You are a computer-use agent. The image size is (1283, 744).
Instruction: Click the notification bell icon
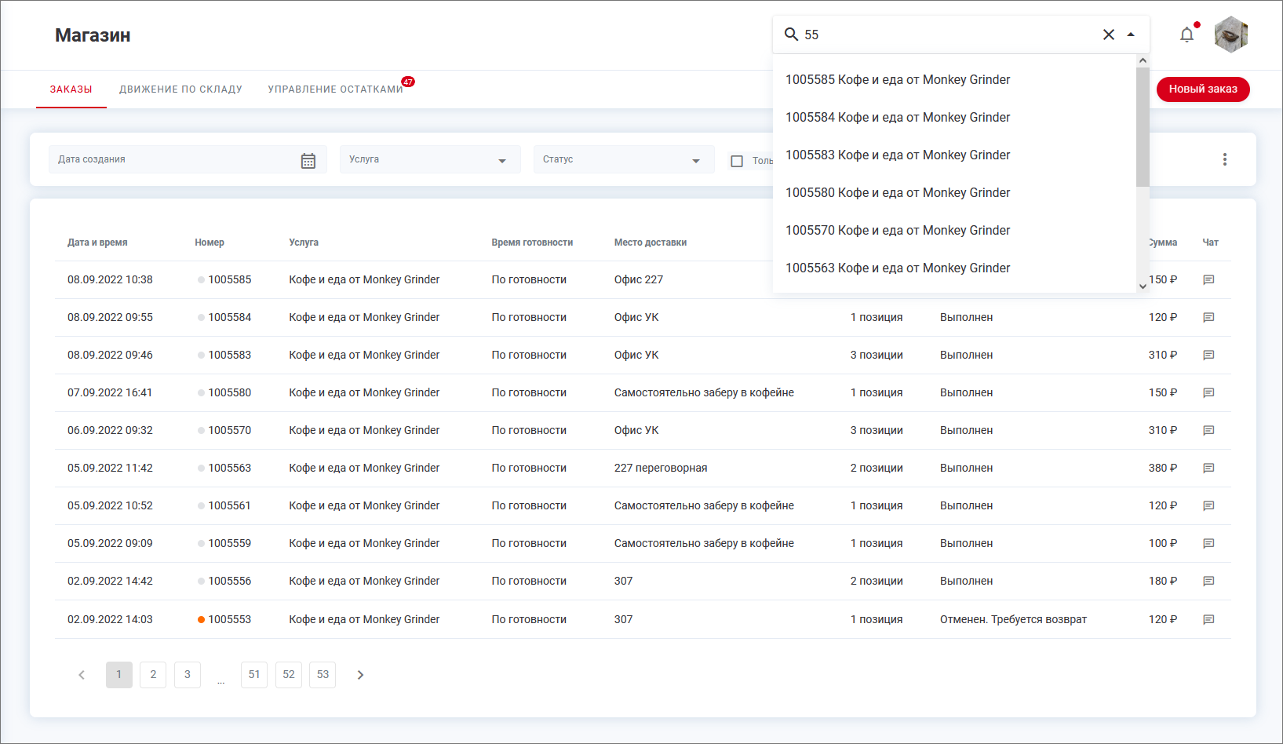pyautogui.click(x=1186, y=35)
